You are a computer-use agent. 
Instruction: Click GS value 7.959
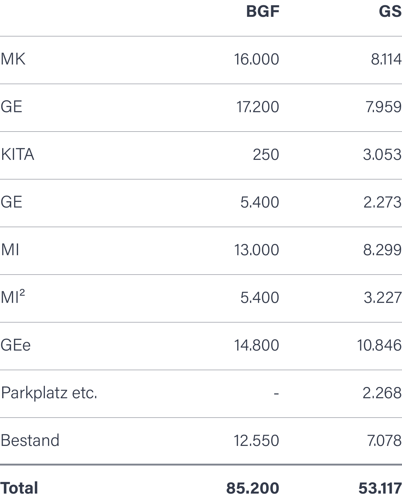tap(384, 107)
